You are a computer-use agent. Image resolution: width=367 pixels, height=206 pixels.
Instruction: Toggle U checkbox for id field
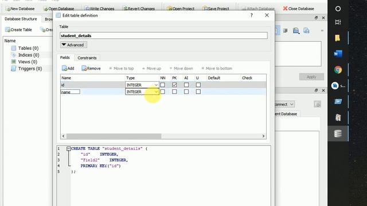point(198,85)
